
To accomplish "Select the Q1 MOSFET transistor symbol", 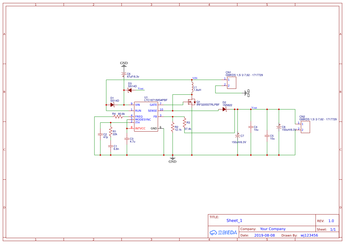I will click(191, 102).
